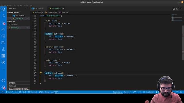Select Get Started in Open Editors
This screenshot has height=103, width=184.
[18, 15]
